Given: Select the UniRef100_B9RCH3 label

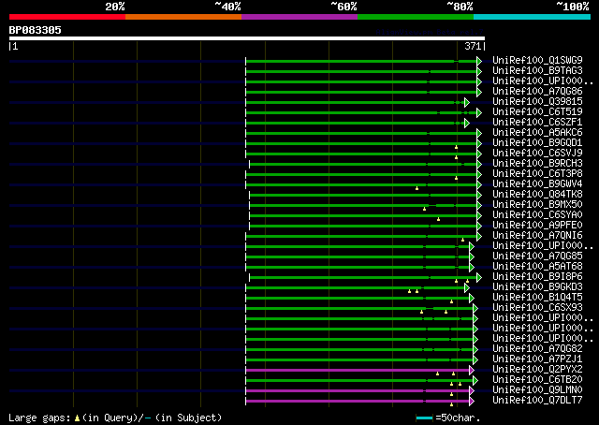Looking at the screenshot, I should click(x=537, y=164).
